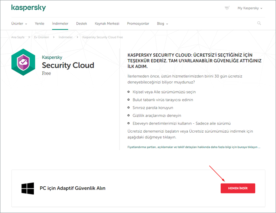Click the Kaspersky logo in header
276x213 pixels.
[29, 7]
